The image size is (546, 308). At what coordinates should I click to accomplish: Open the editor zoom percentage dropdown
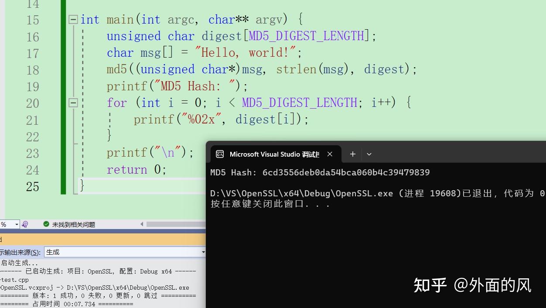pos(17,224)
